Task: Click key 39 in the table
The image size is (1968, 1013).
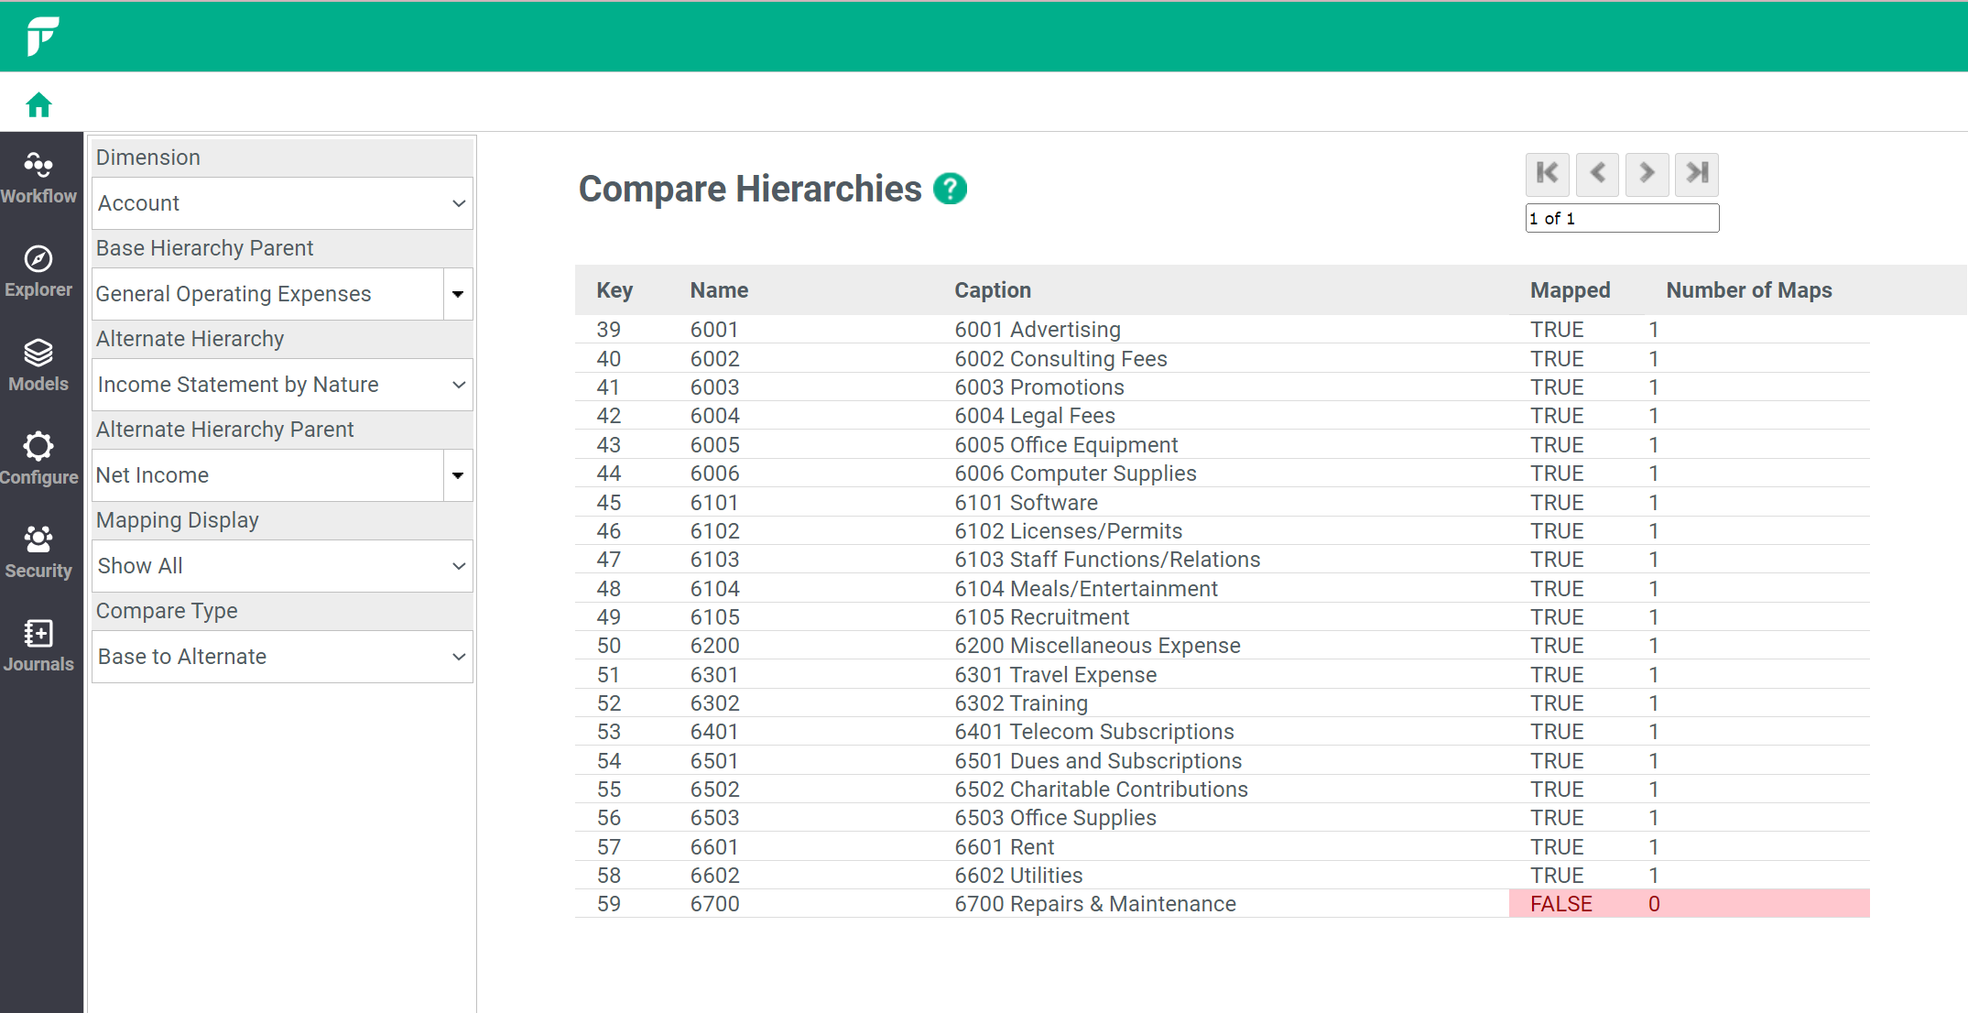Action: tap(608, 330)
